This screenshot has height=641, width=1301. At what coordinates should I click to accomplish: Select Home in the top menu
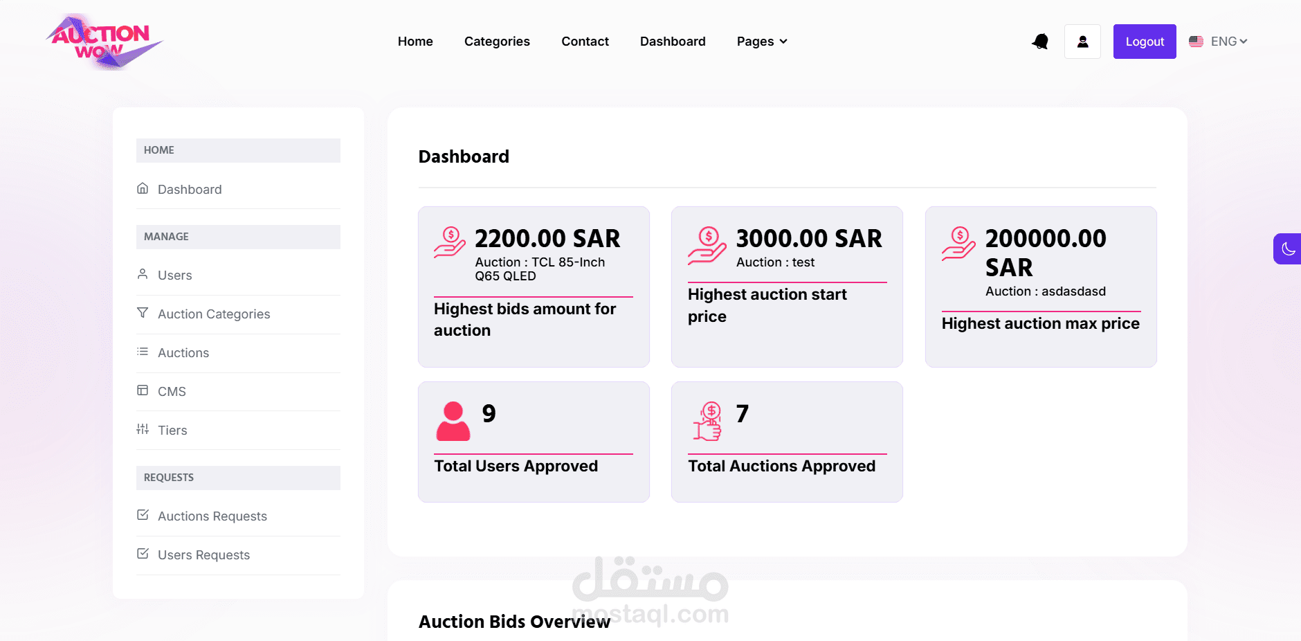[415, 42]
